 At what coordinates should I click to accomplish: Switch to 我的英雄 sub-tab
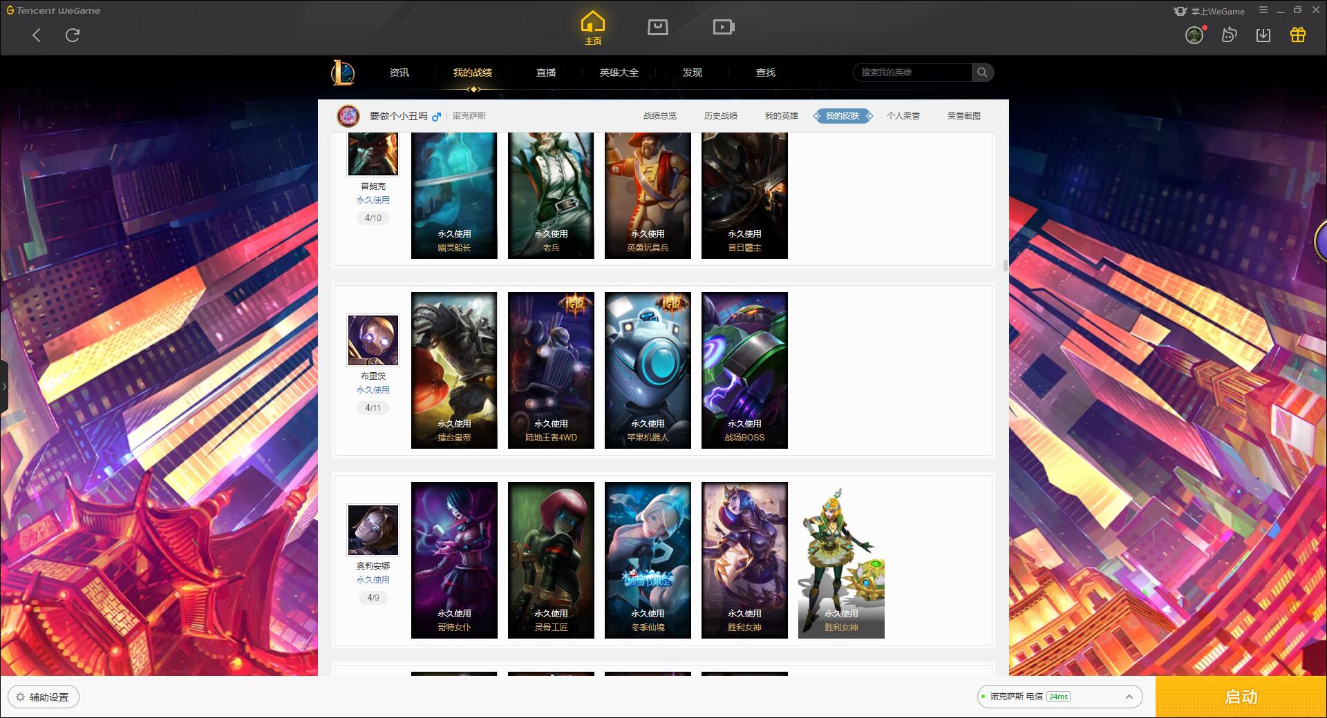[782, 116]
